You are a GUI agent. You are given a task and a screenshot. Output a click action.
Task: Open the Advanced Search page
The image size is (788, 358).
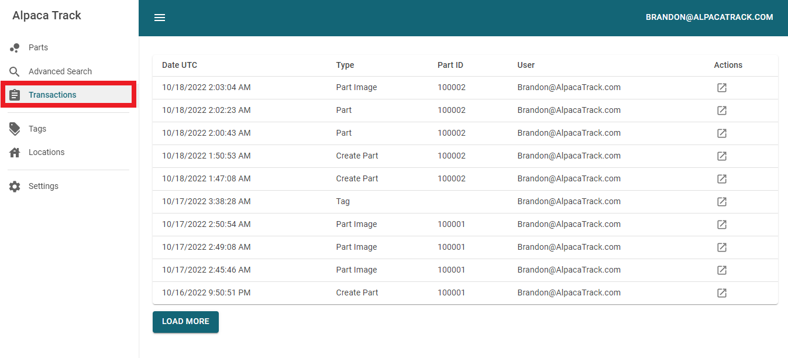pyautogui.click(x=60, y=71)
